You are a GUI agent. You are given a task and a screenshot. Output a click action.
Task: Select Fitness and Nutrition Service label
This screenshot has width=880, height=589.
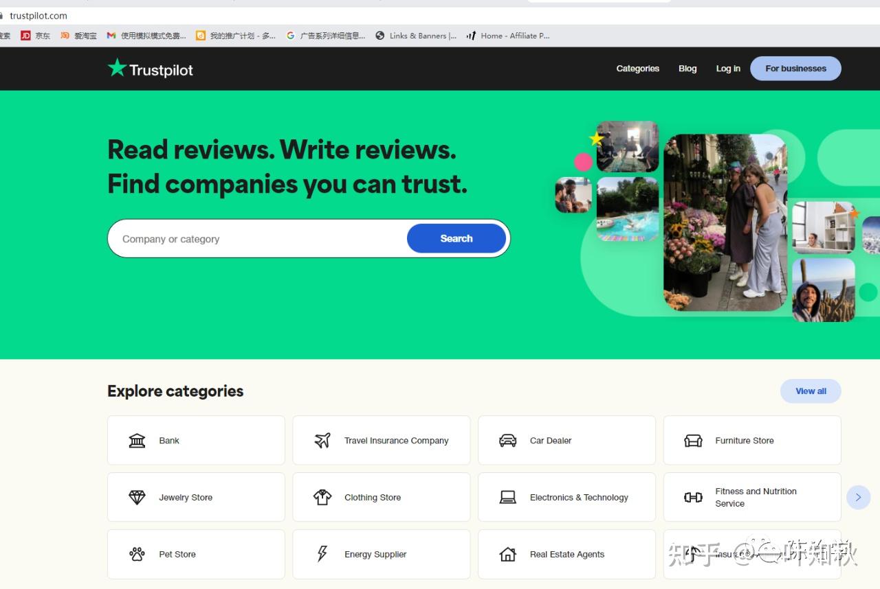pyautogui.click(x=756, y=497)
